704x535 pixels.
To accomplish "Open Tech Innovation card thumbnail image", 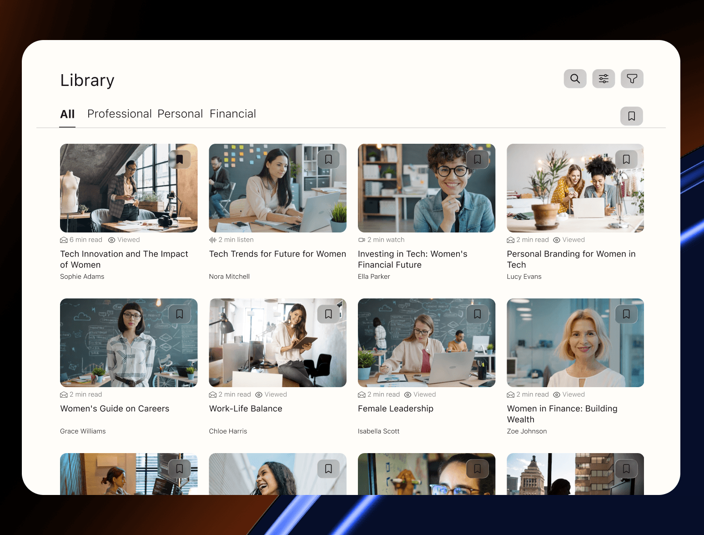I will [x=129, y=188].
